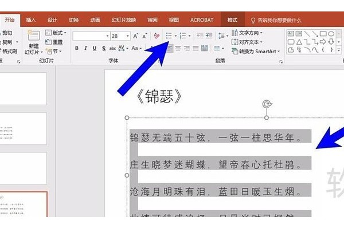Open the Animations (动画) tab
The width and height of the screenshot is (344, 229).
click(95, 20)
